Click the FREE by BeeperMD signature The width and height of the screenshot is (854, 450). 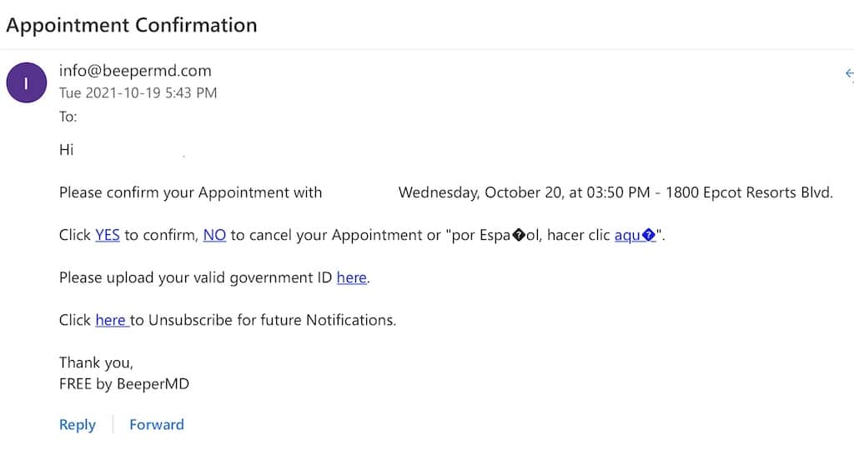[124, 384]
